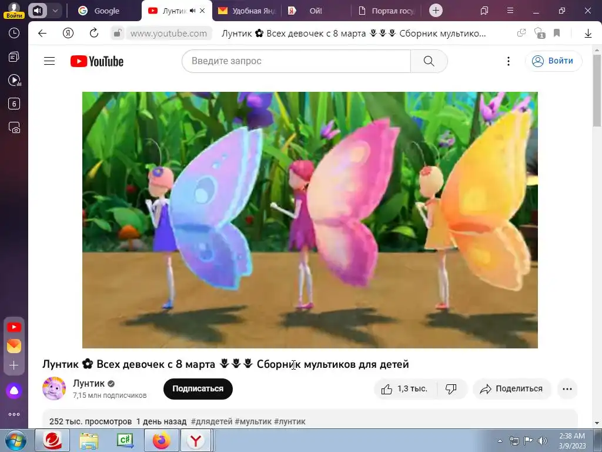The image size is (602, 452).
Task: Open the clock showing 2:38 AM
Action: pos(572,441)
